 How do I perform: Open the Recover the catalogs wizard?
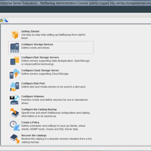[x=34, y=136]
